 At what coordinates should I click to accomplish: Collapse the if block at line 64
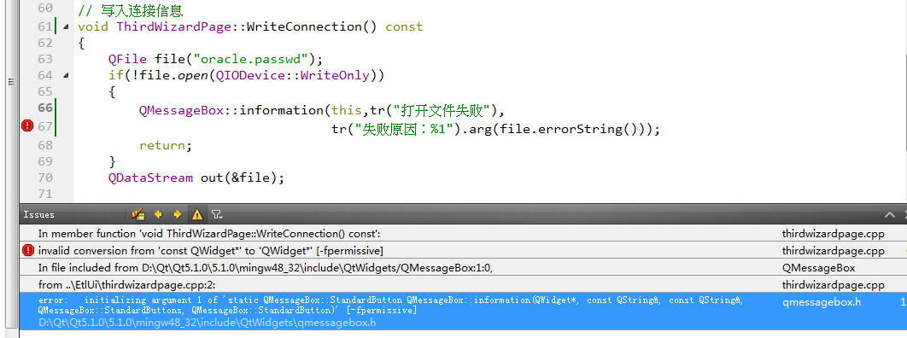(x=65, y=75)
